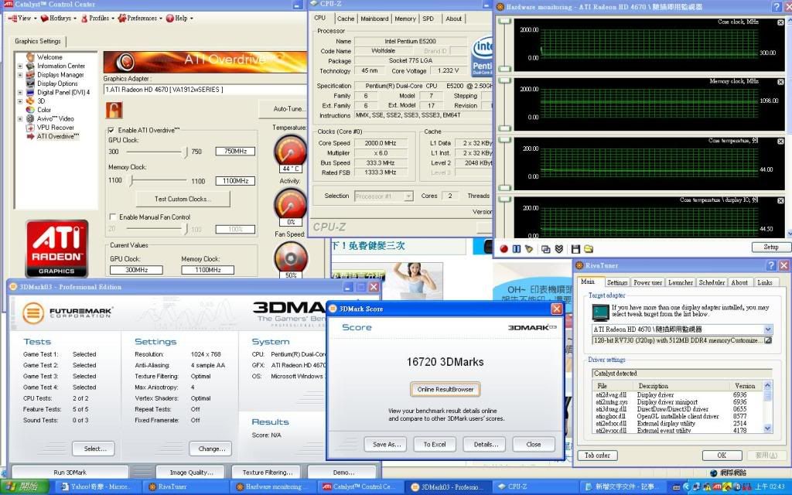Click the Setup button in Hardware monitoring
This screenshot has height=495, width=792.
coord(770,247)
